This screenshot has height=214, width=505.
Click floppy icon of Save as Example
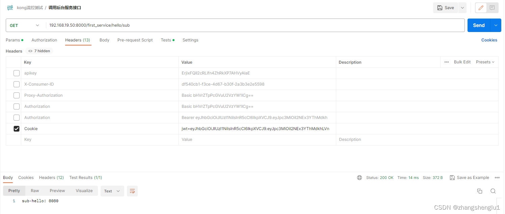(x=452, y=178)
